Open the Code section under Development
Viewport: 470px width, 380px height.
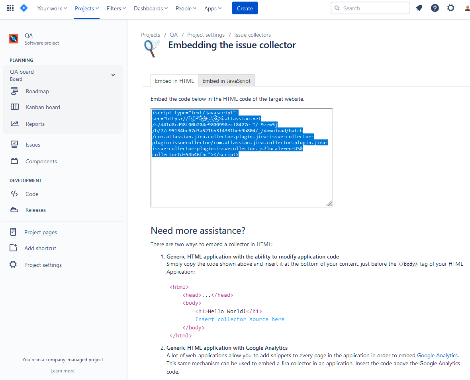pyautogui.click(x=32, y=194)
